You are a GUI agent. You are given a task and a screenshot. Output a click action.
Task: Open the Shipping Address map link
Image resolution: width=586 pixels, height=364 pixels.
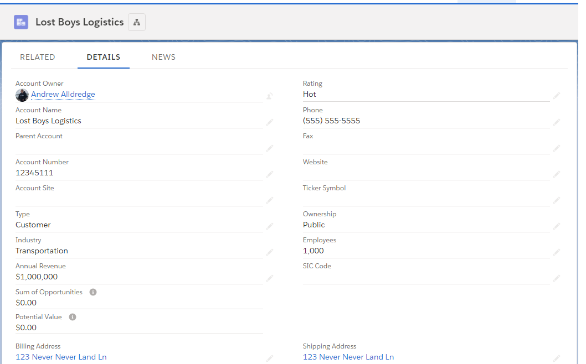[x=348, y=357]
